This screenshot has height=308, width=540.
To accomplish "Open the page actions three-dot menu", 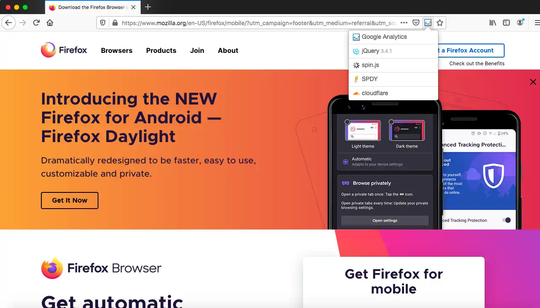I will point(404,23).
